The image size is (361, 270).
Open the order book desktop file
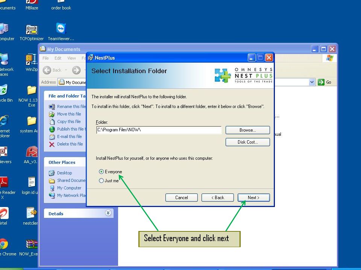click(61, 2)
